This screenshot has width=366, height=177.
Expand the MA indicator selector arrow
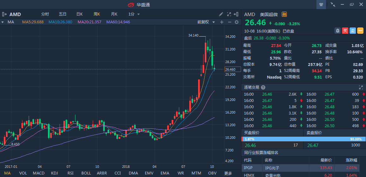pyautogui.click(x=3, y=22)
